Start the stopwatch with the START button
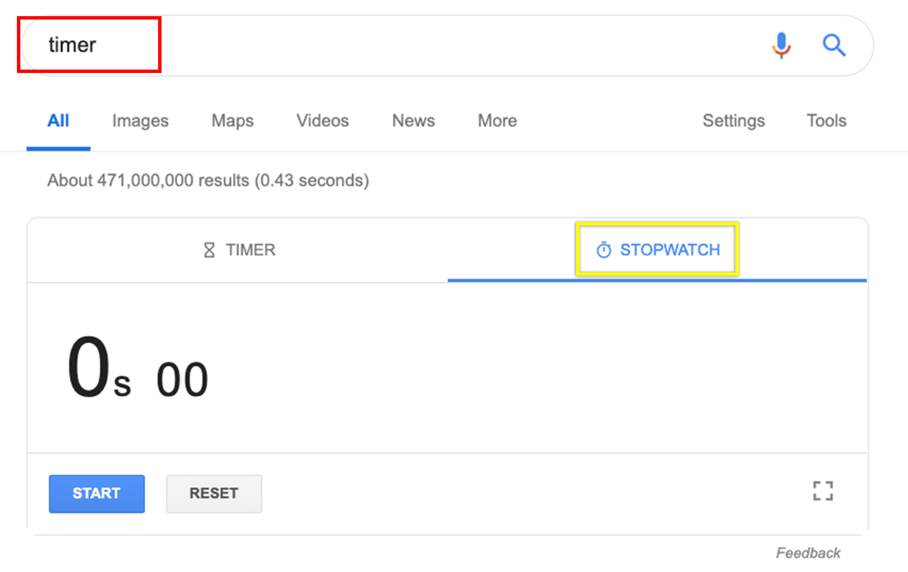 [97, 494]
